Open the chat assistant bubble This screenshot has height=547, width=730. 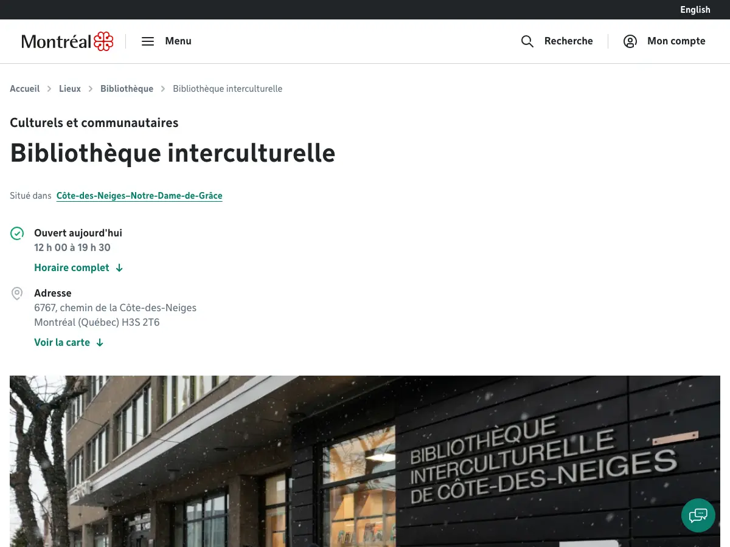698,515
